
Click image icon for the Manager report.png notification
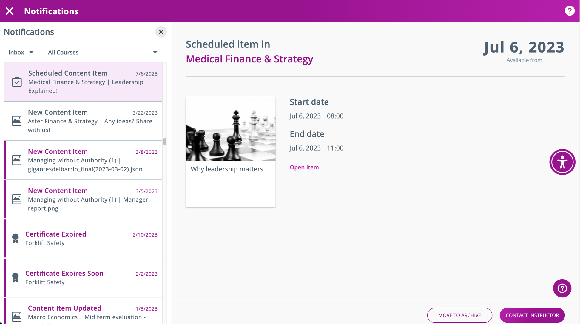point(17,199)
